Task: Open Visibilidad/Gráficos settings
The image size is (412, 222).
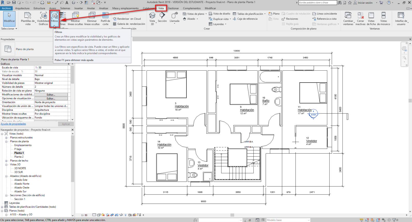Action: click(43, 18)
